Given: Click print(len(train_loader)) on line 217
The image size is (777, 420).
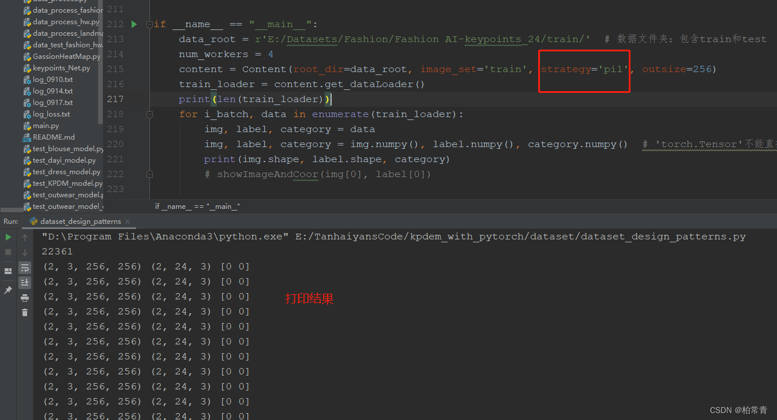Looking at the screenshot, I should point(254,99).
